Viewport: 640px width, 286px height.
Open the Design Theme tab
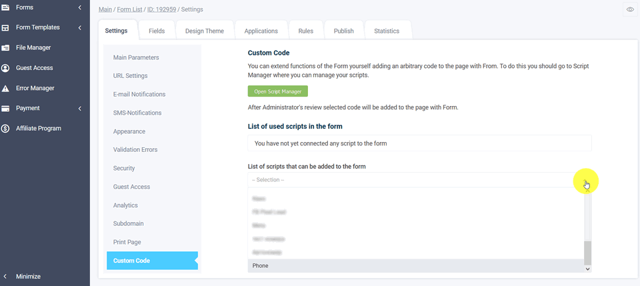click(x=205, y=31)
